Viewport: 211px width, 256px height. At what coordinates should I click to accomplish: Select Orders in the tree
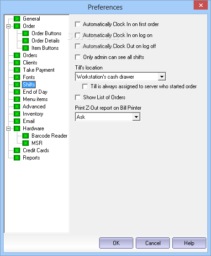(30, 55)
